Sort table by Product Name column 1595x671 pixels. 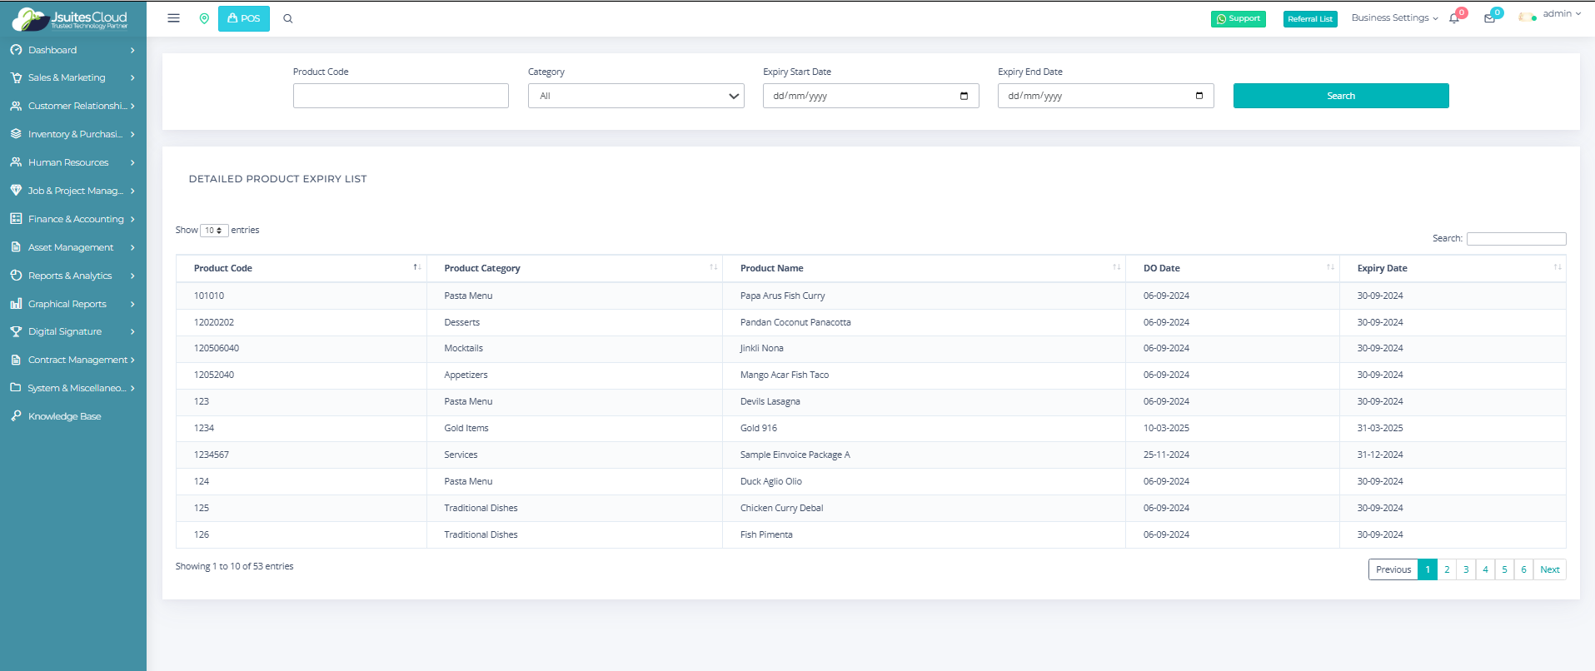(1116, 268)
